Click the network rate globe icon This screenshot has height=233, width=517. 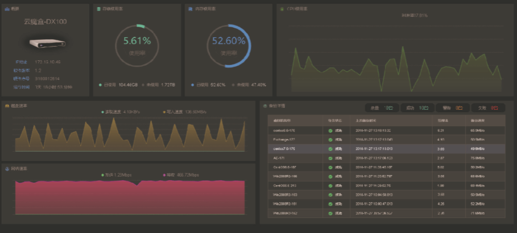(7, 168)
